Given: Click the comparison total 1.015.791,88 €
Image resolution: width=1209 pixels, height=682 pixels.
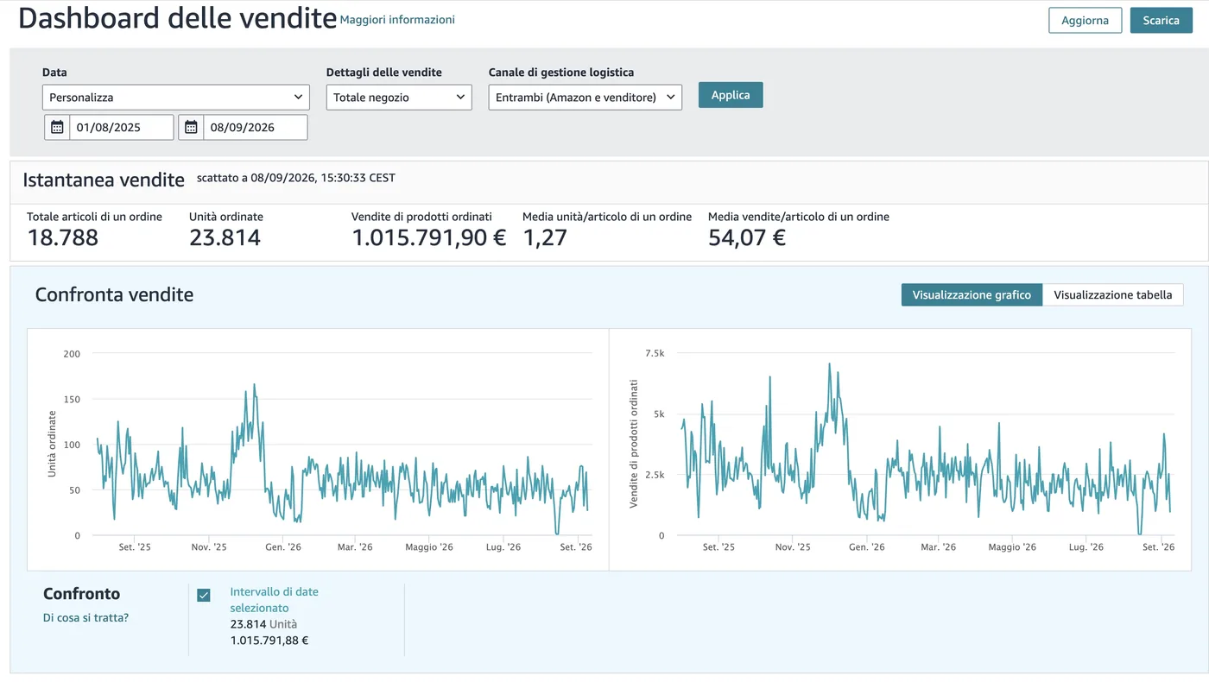Looking at the screenshot, I should 269,641.
